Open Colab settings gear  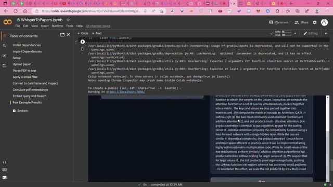click(x=315, y=22)
